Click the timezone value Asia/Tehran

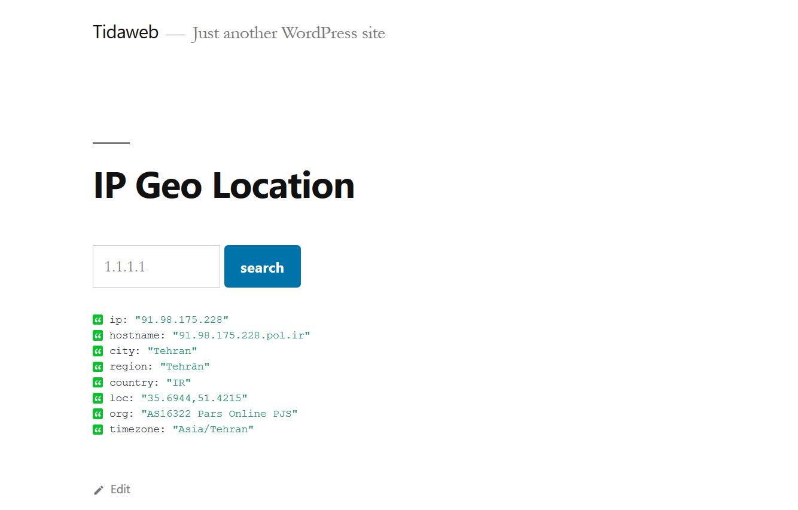214,429
